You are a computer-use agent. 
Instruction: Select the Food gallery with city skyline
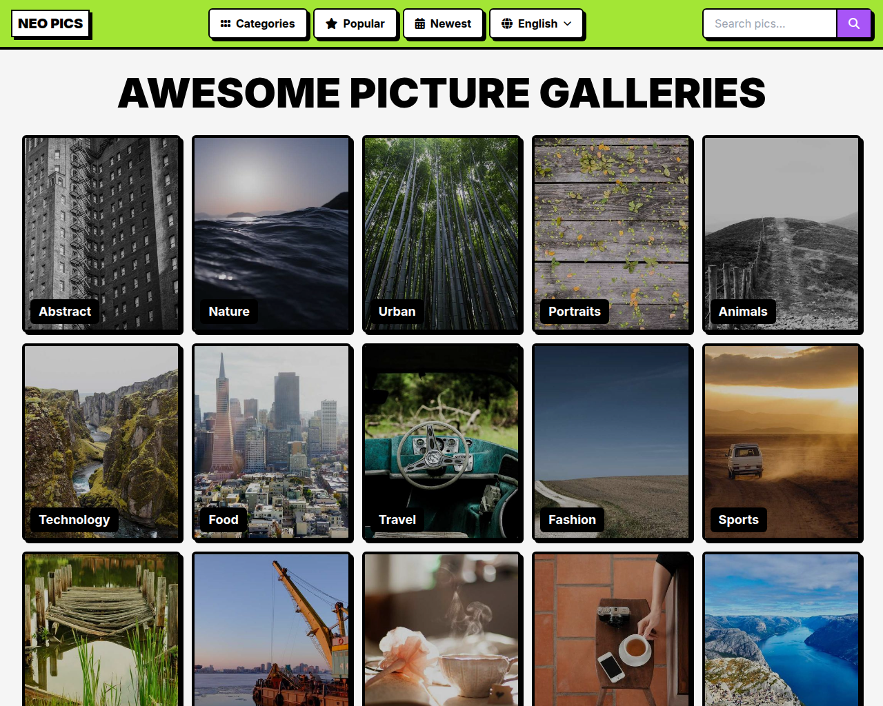(272, 442)
